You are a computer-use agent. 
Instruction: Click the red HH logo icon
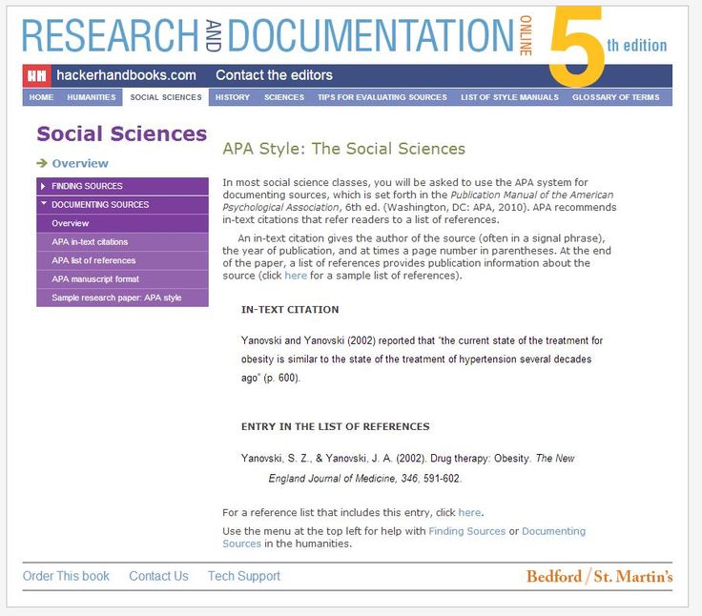coord(36,75)
